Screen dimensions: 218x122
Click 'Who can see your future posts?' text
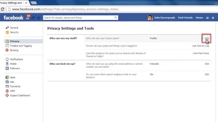tap(103, 38)
